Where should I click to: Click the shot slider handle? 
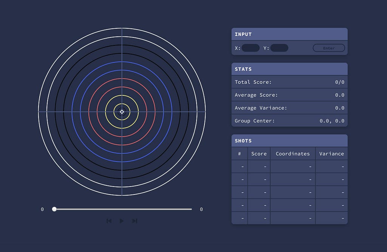[54, 209]
